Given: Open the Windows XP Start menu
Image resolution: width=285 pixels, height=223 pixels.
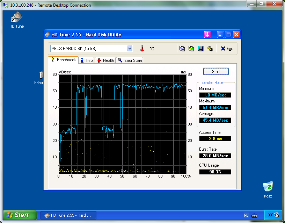Looking at the screenshot, I should tap(20, 215).
